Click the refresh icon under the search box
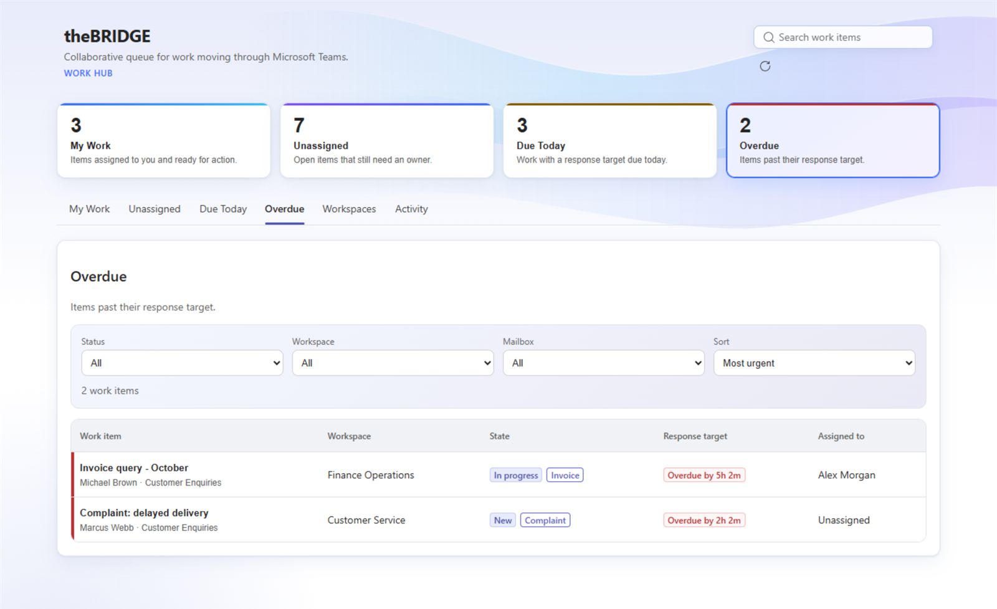997x609 pixels. pos(765,66)
